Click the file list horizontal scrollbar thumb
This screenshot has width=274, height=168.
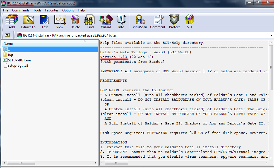21,163
